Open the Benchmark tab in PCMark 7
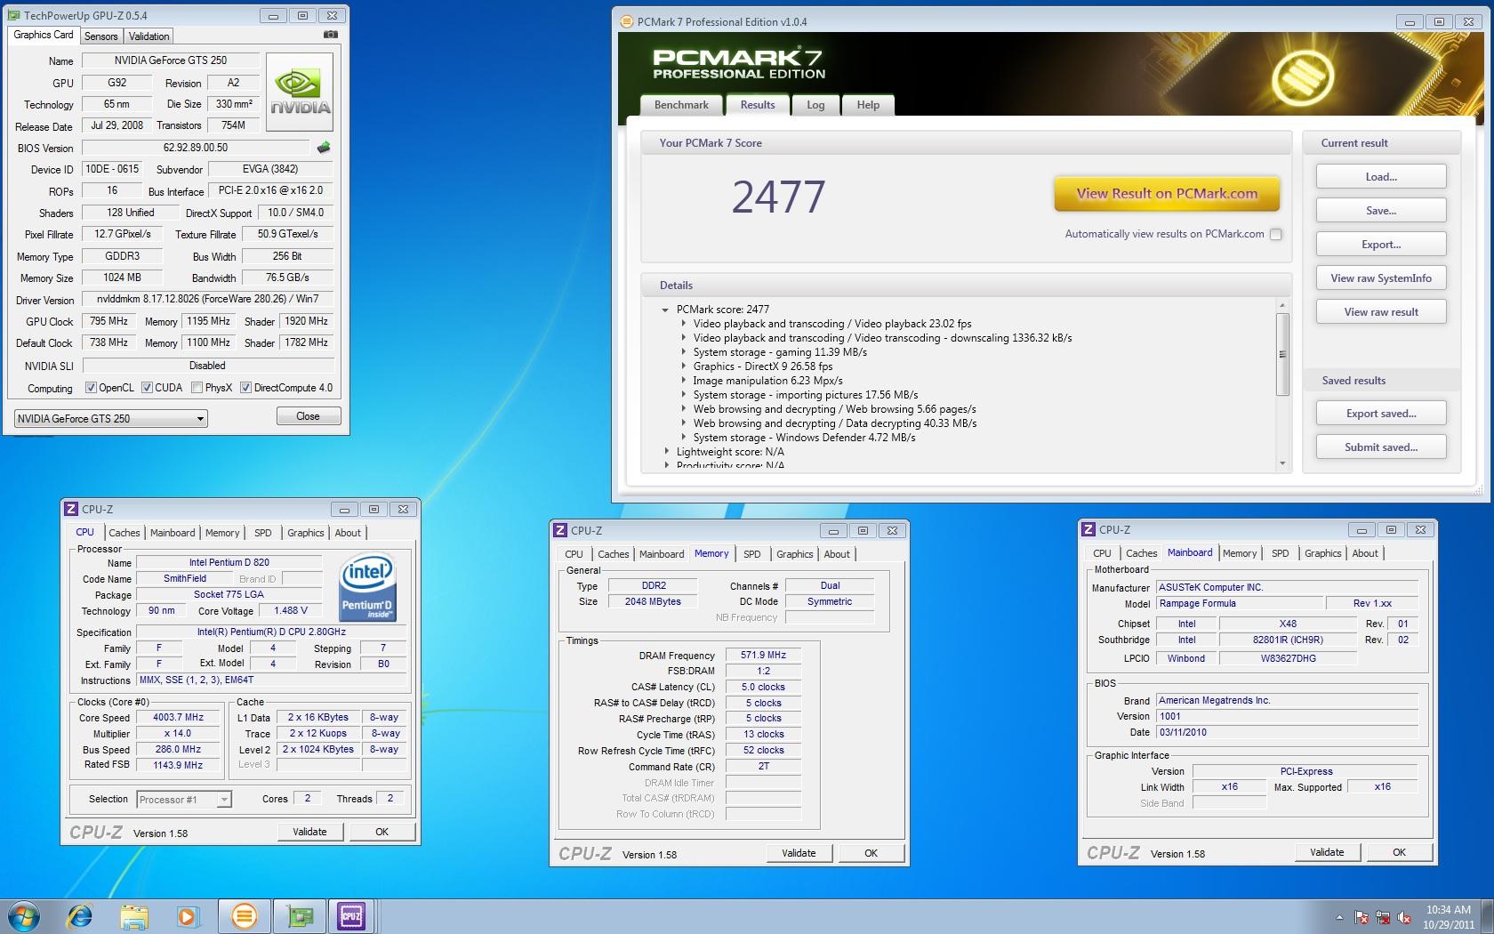The width and height of the screenshot is (1494, 934). (x=681, y=105)
